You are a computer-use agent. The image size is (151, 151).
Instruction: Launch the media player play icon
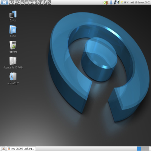(19, 2)
